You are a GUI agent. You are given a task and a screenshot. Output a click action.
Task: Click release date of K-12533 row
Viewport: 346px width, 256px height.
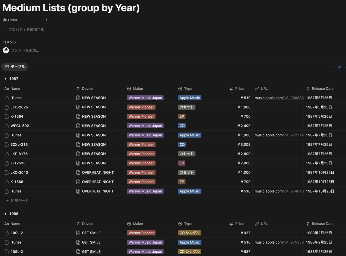[x=319, y=163]
